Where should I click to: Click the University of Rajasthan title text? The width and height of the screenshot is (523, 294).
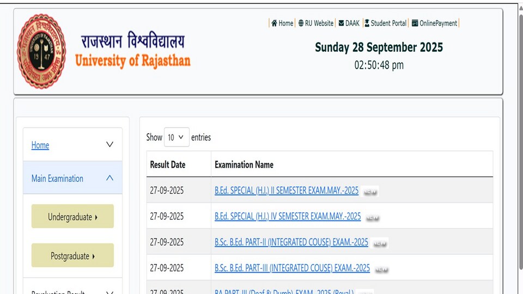133,60
